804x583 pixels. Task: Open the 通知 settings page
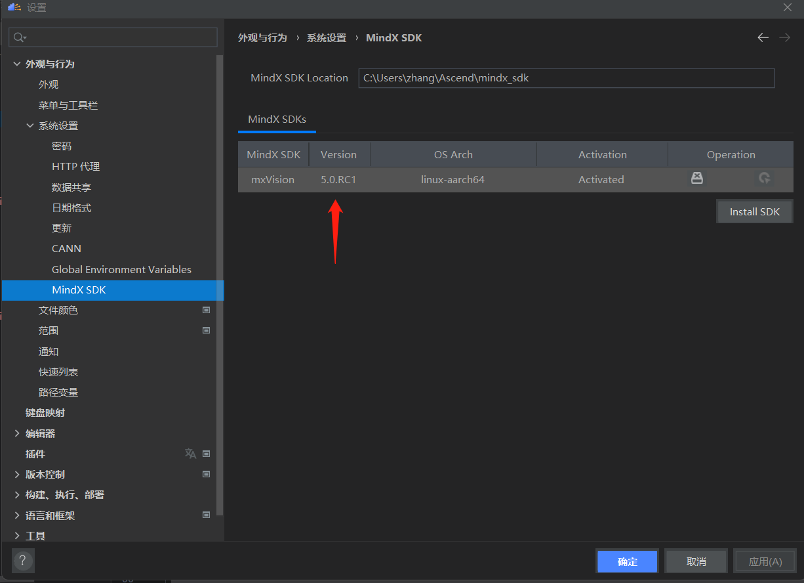pyautogui.click(x=49, y=351)
